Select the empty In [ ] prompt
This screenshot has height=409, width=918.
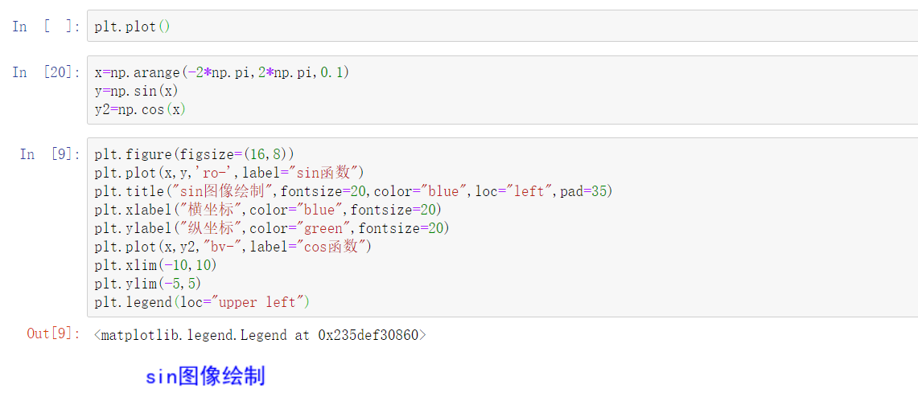point(47,27)
